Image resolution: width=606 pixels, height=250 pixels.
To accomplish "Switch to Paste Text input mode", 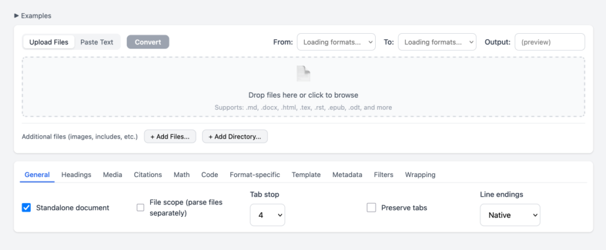I will [x=97, y=42].
